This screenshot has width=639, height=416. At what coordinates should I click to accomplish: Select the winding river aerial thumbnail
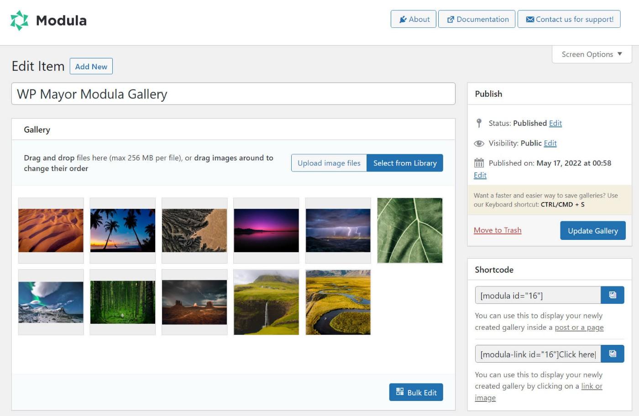[338, 302]
